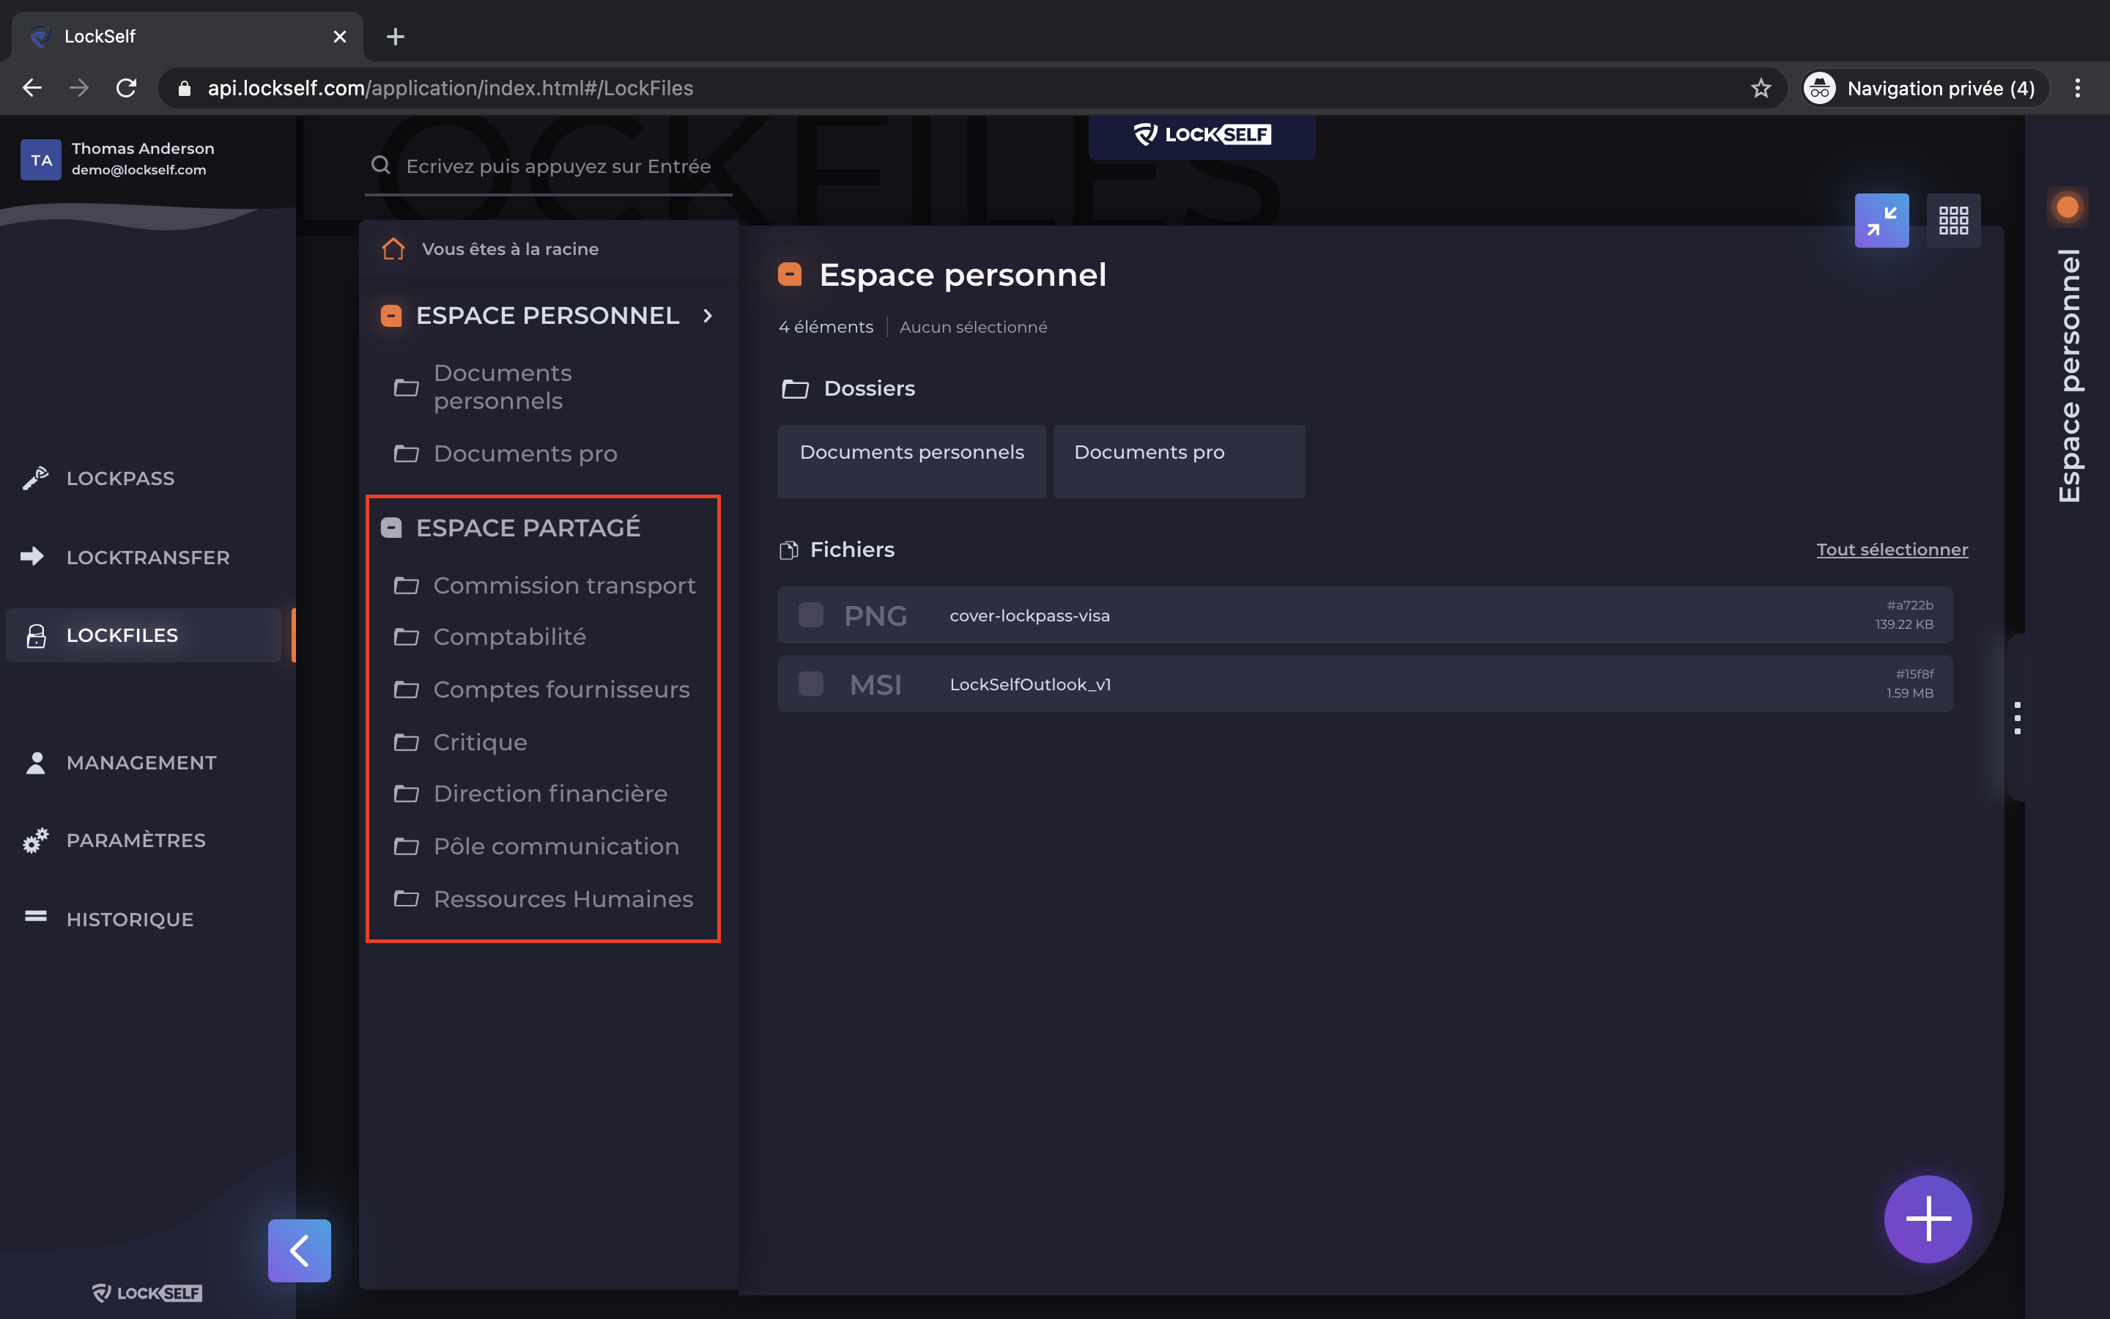Viewport: 2110px width, 1319px height.
Task: Go to 'Vous êtes à la racine'
Action: (510, 248)
